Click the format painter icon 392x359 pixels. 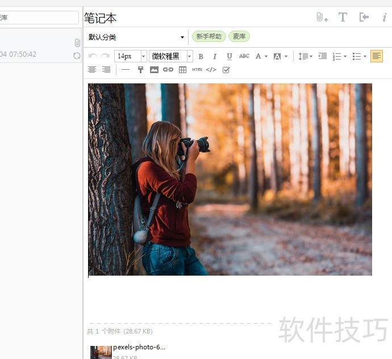(x=140, y=70)
